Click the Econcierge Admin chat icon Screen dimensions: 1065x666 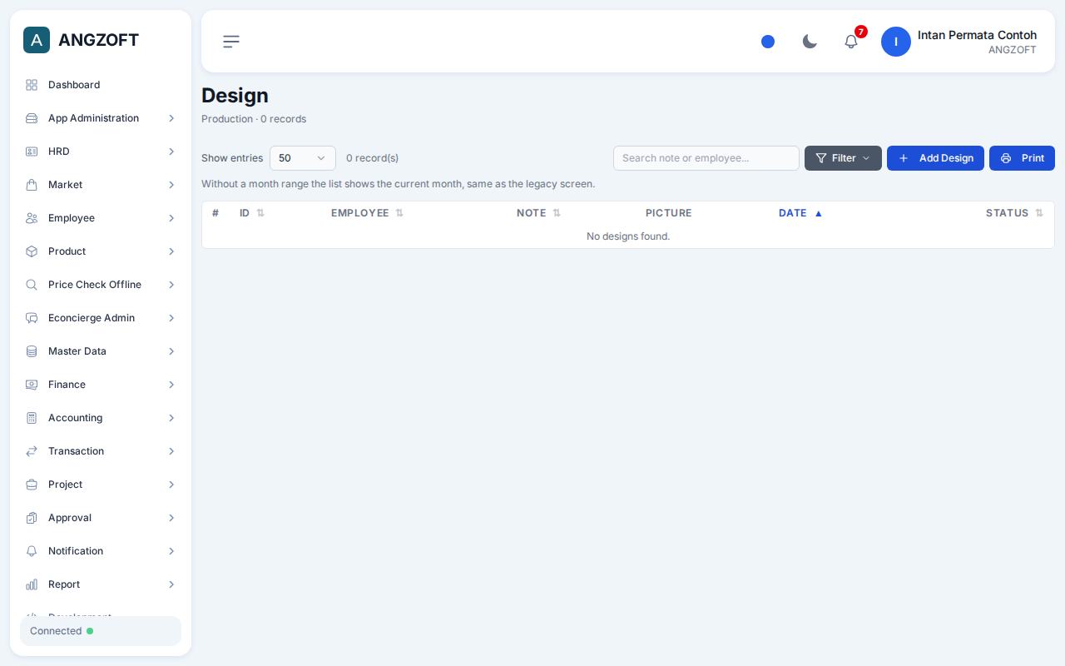[x=32, y=318]
